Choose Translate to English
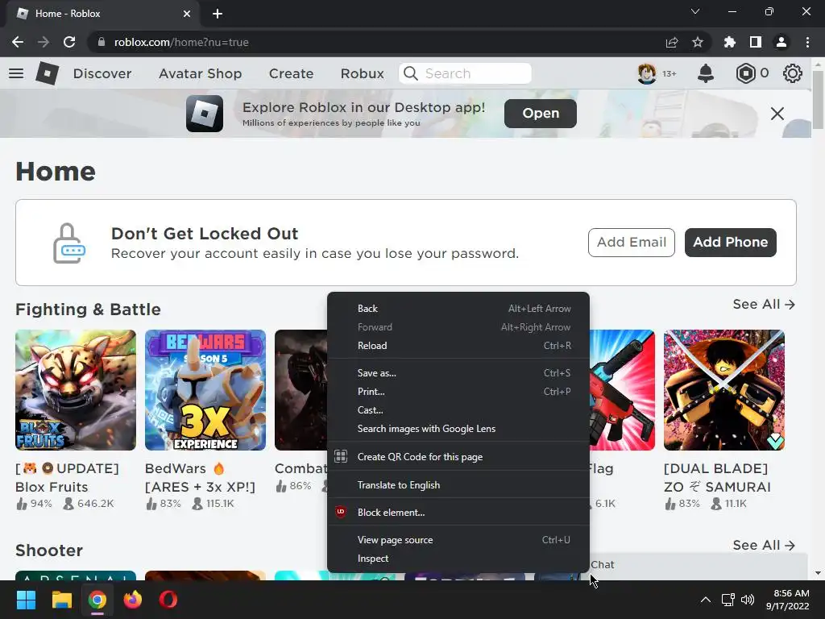The image size is (825, 619). [458, 485]
